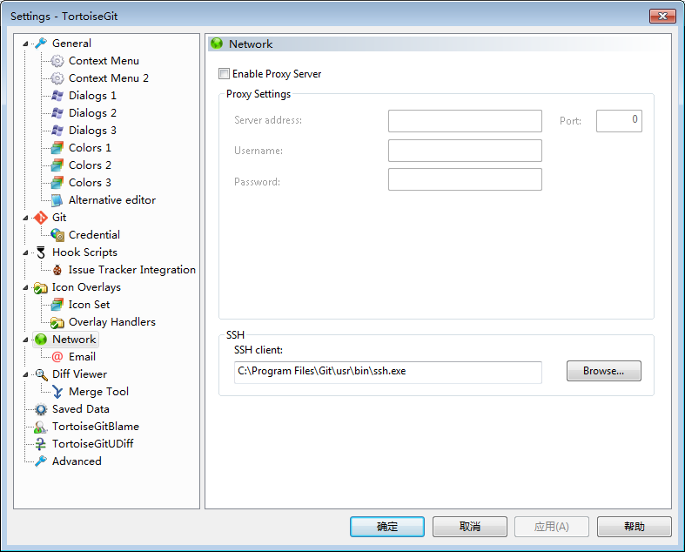The width and height of the screenshot is (685, 552).
Task: Click the Saved Data gear icon
Action: pos(40,409)
